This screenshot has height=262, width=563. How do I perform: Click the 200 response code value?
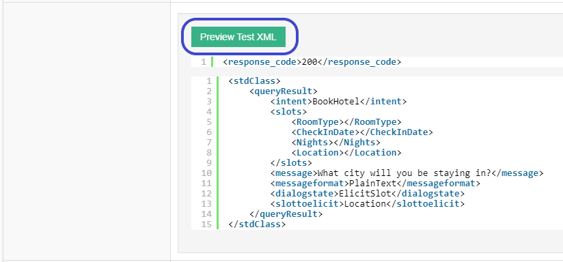coord(310,62)
